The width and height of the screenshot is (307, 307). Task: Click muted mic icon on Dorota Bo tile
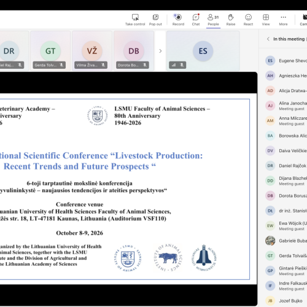(145, 65)
